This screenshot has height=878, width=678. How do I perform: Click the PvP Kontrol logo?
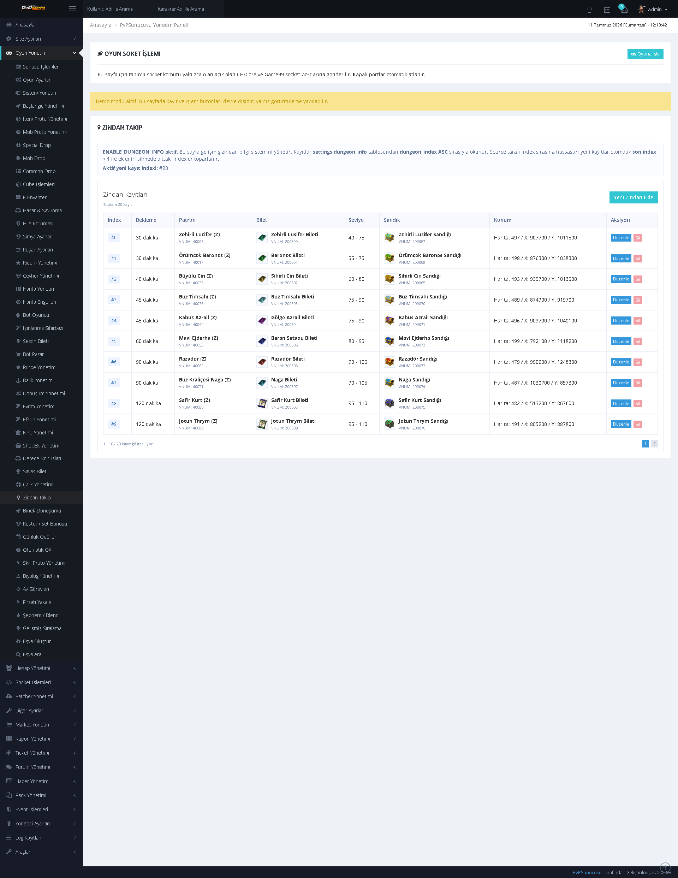coord(33,8)
